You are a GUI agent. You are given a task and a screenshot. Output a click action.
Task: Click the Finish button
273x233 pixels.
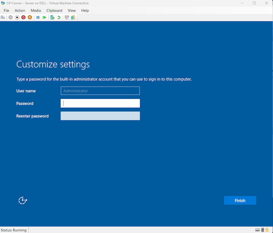240,200
